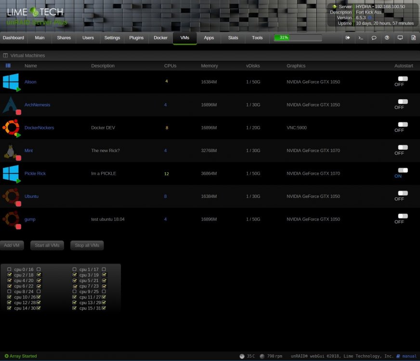This screenshot has height=361, width=420.
Task: Click the DockerNockers Ubuntu VM icon
Action: pyautogui.click(x=11, y=128)
